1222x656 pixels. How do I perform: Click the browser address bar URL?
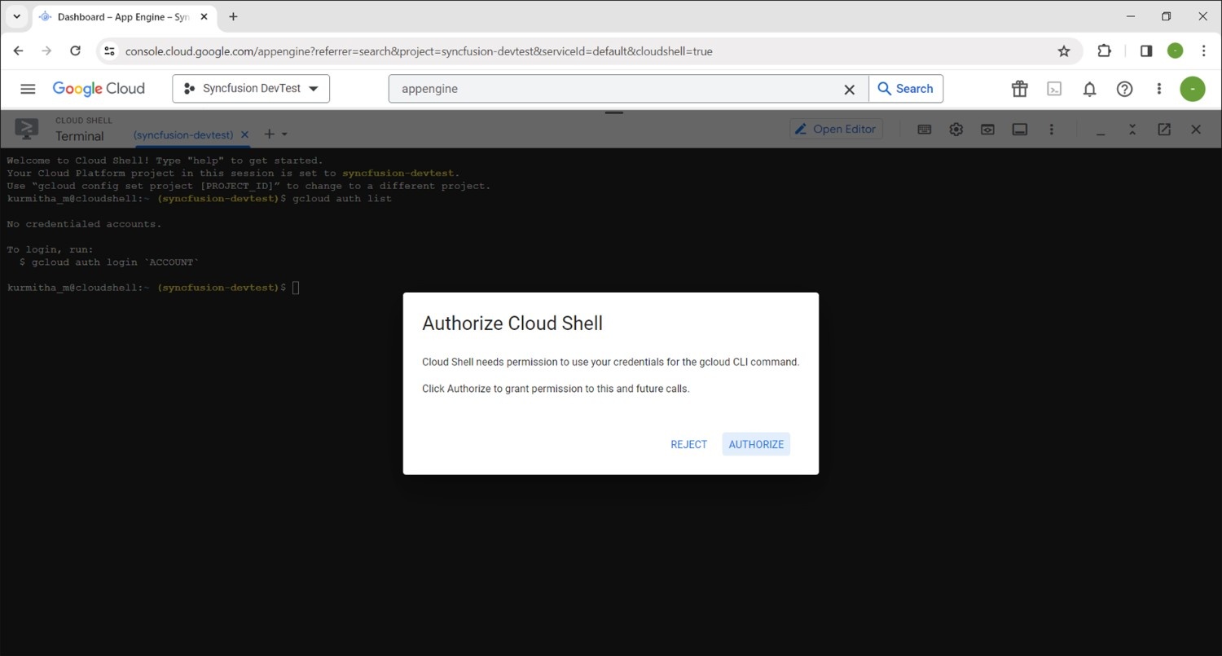[x=419, y=51]
